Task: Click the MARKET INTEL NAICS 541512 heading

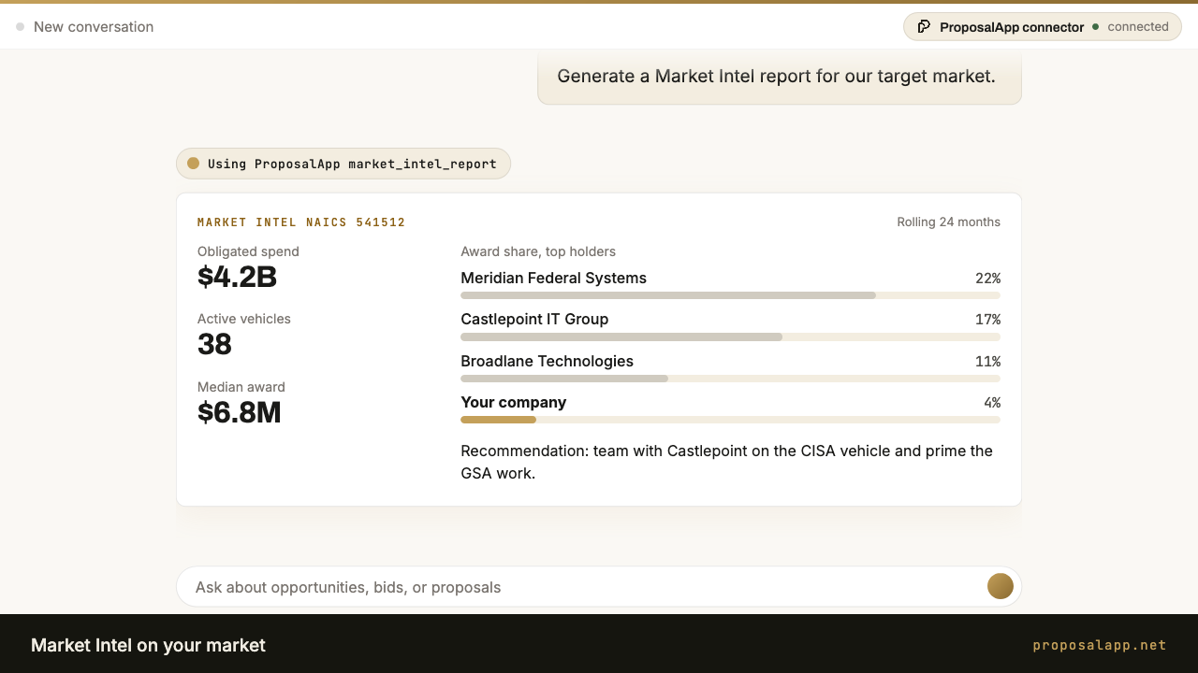Action: [x=301, y=222]
